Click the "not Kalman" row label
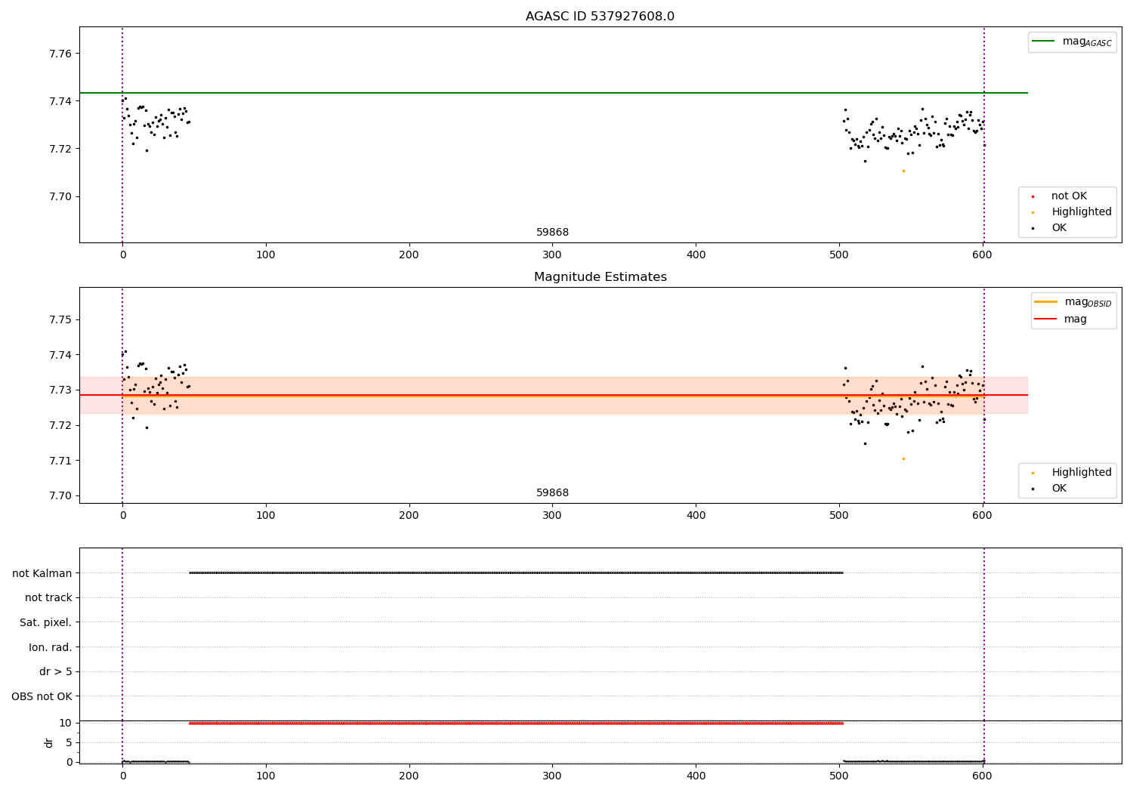 click(x=42, y=573)
